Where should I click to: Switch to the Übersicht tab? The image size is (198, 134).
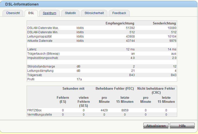coord(13,13)
